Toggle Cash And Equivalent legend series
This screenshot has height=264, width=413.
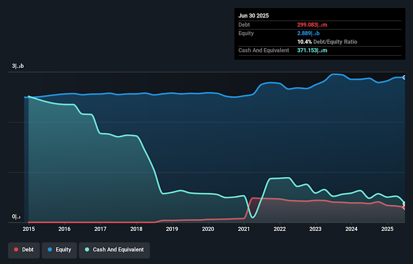114,250
